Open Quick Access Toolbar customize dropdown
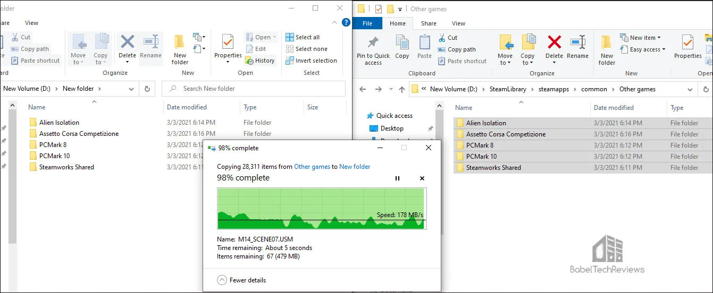Viewport: 713px width, 293px height. click(x=399, y=9)
